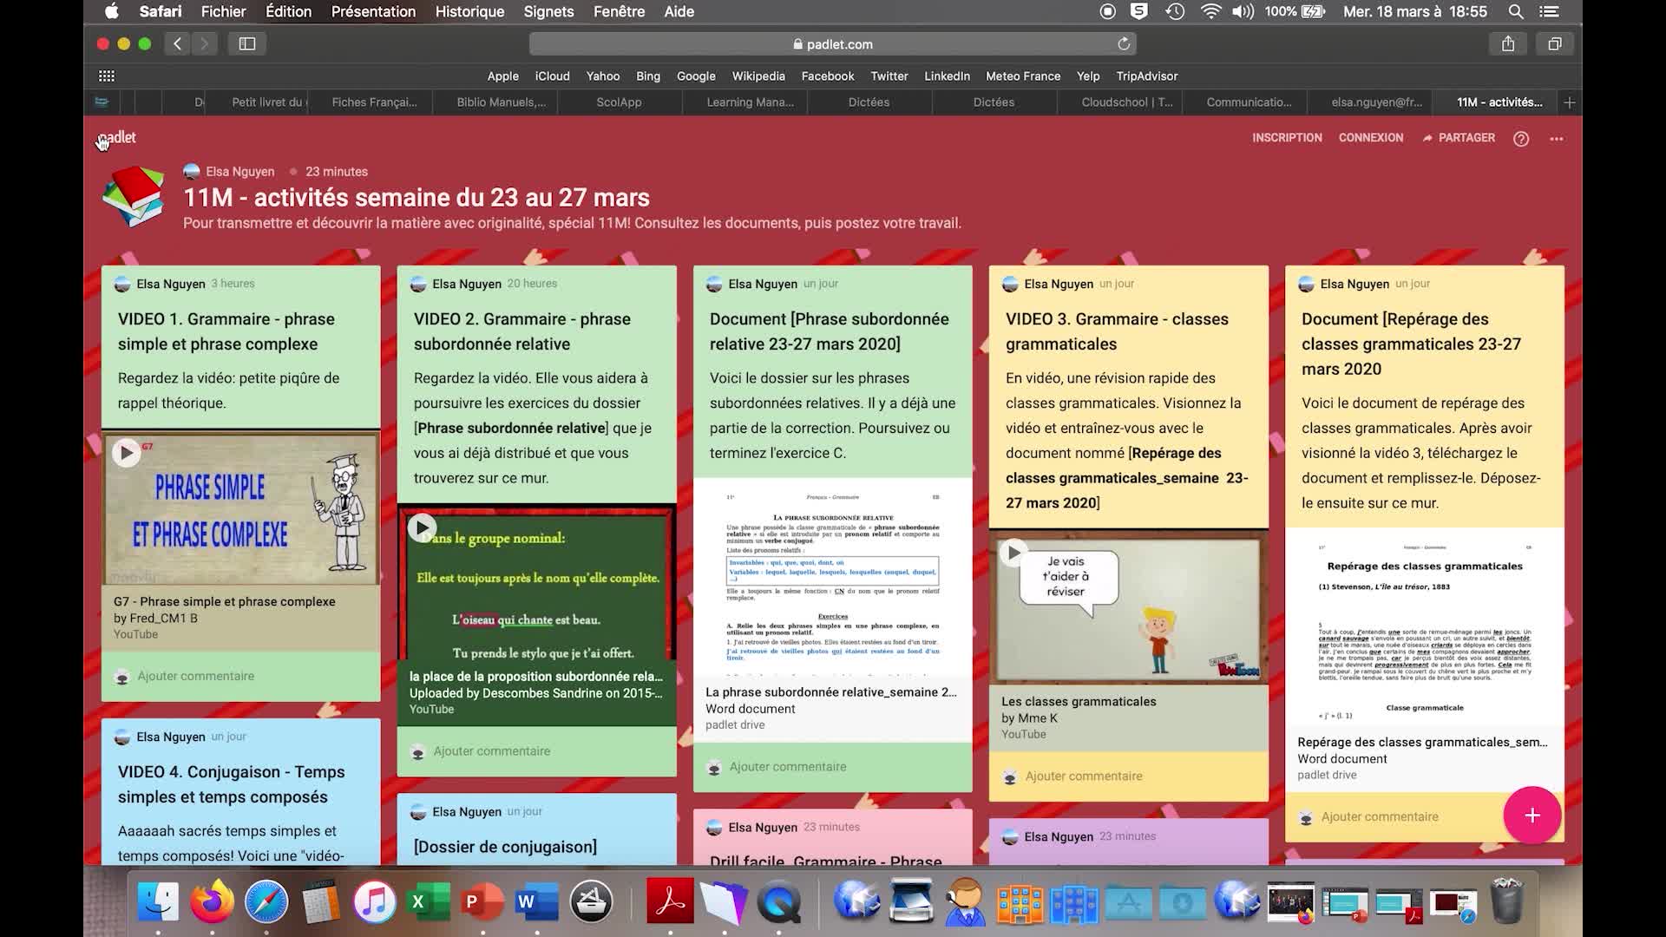The width and height of the screenshot is (1666, 937).
Task: Open the Padlet three-dots more menu
Action: pyautogui.click(x=1556, y=139)
